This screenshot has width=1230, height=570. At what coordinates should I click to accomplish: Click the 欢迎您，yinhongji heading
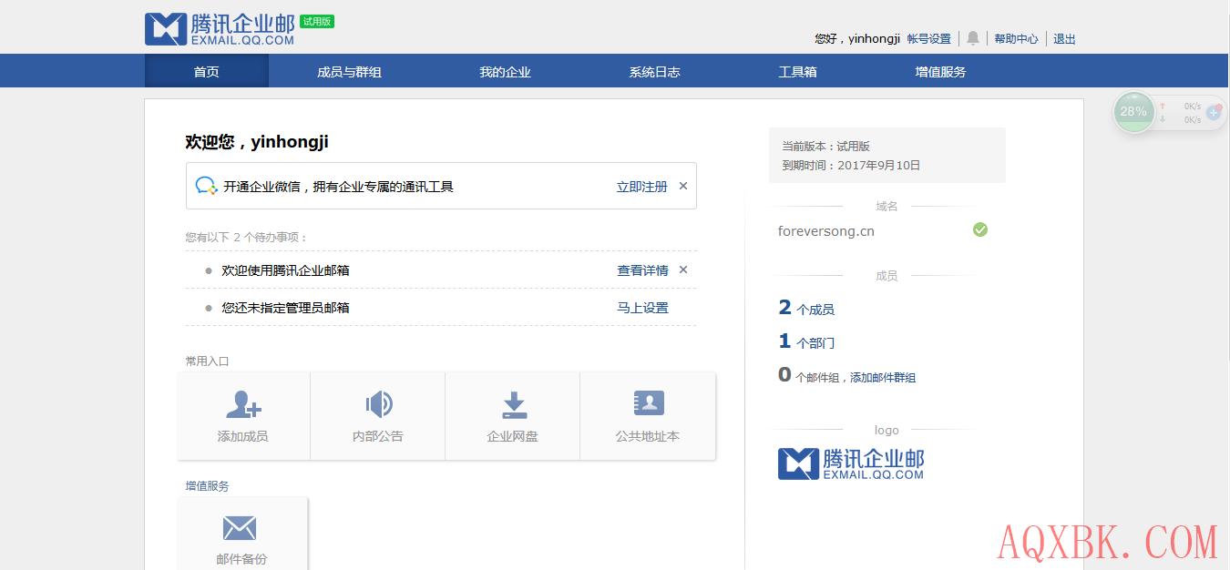(x=257, y=141)
